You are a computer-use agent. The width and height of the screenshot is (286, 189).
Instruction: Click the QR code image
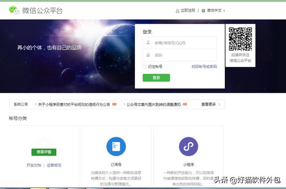(x=240, y=39)
